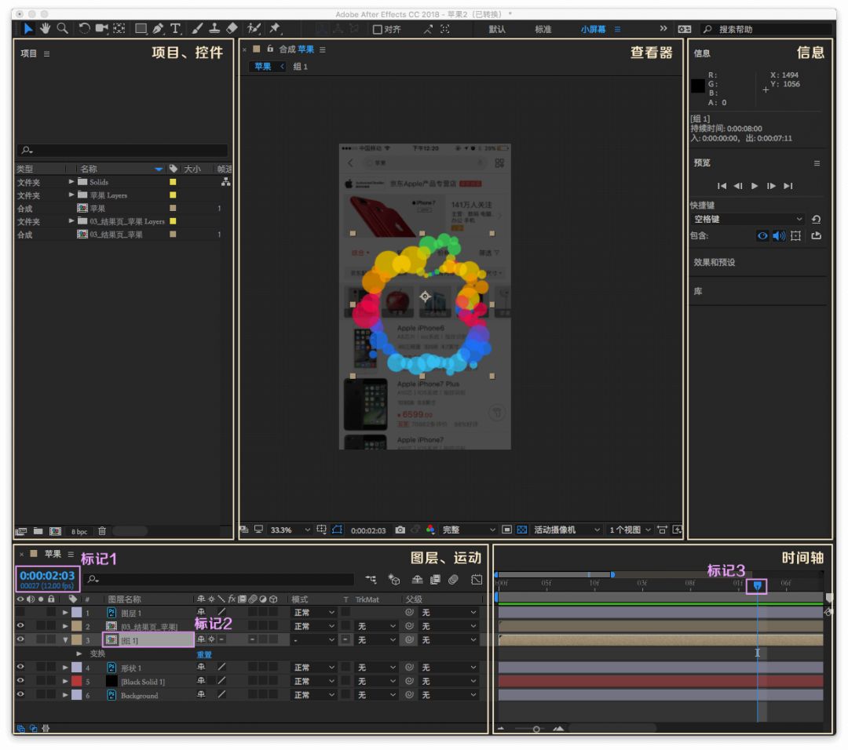Select the 苹果 breadcrumb tab in viewer
The image size is (848, 750).
262,67
